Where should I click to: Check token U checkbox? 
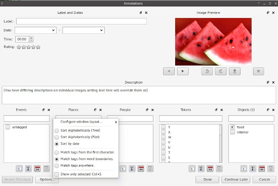163,147
